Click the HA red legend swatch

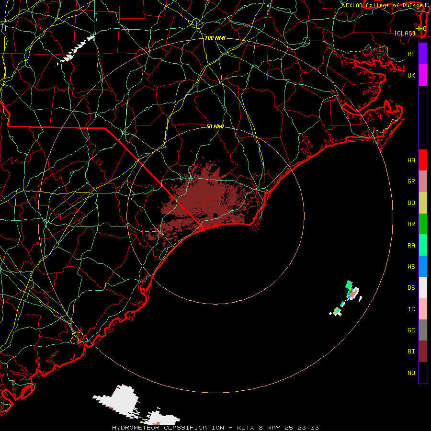[423, 160]
